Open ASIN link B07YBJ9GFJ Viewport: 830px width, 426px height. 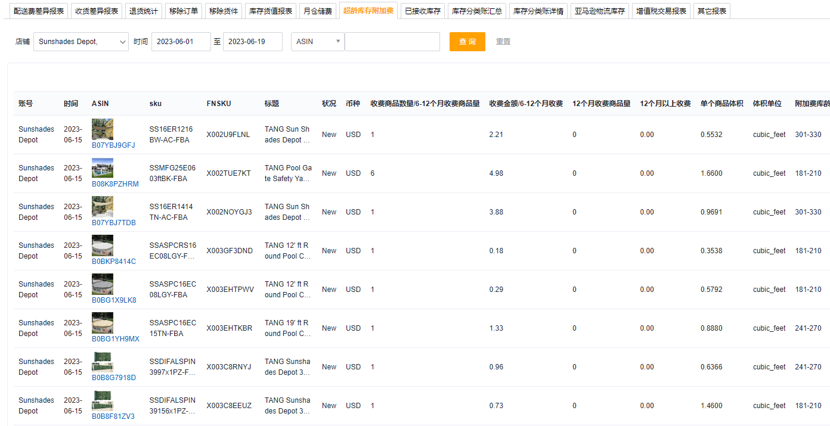[x=113, y=145]
